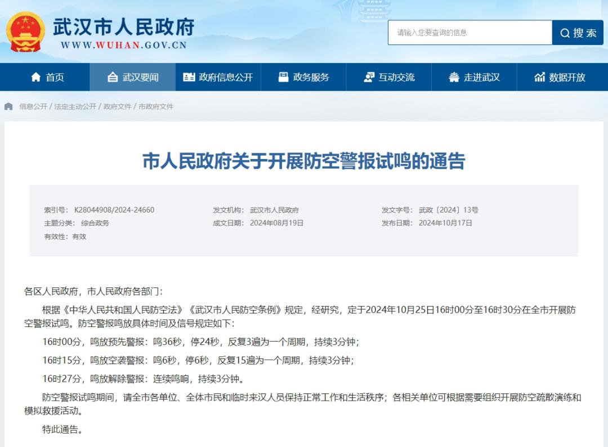
Task: Click the search input field
Action: pyautogui.click(x=470, y=33)
